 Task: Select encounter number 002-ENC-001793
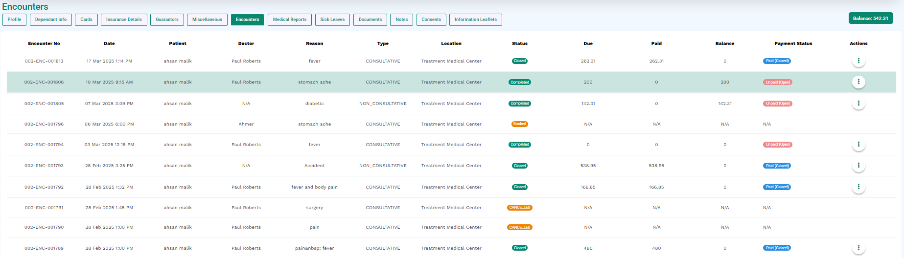click(x=44, y=166)
